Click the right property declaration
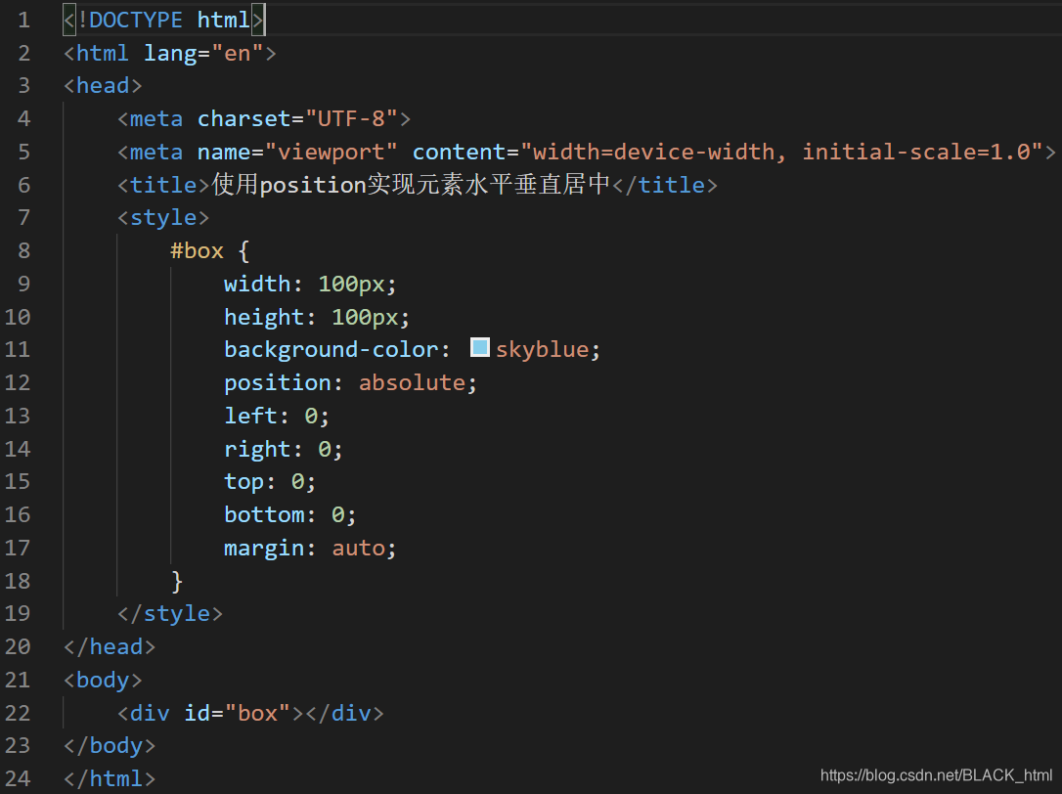 tap(284, 449)
